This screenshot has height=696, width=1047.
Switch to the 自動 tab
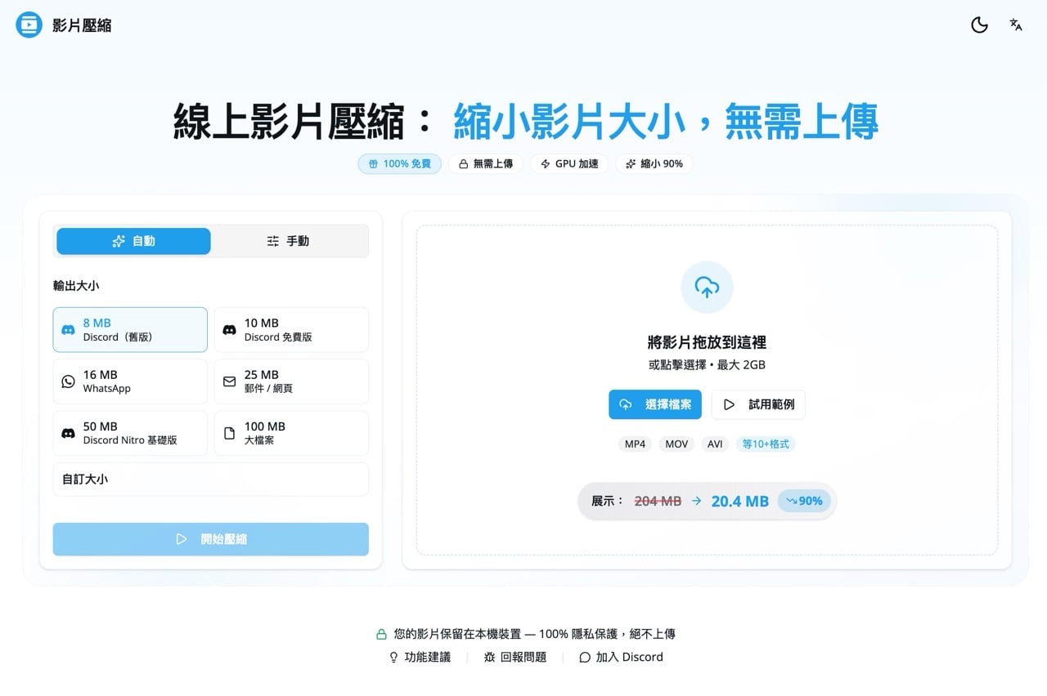133,241
